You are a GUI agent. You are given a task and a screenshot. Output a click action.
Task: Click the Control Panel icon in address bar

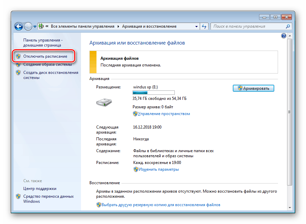point(41,26)
